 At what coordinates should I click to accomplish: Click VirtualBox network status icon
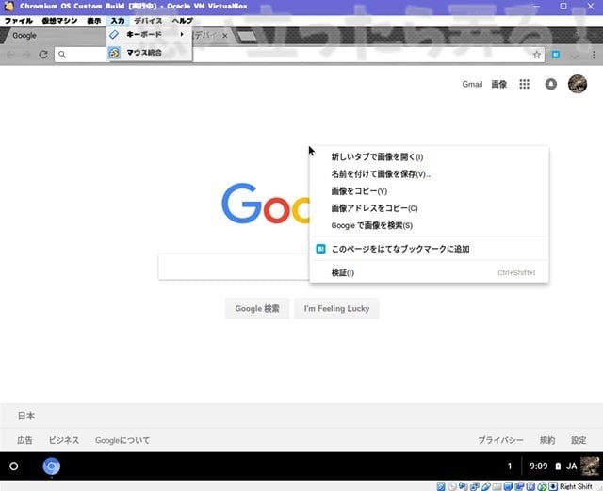click(x=474, y=486)
